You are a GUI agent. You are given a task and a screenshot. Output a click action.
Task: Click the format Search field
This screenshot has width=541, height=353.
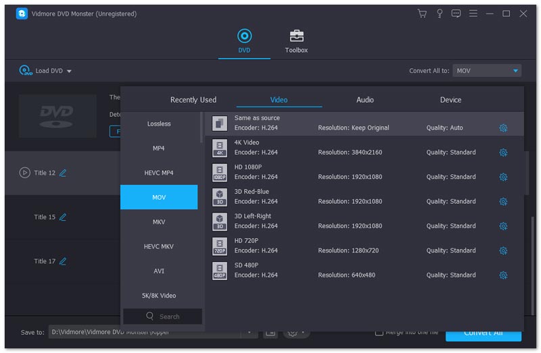163,317
